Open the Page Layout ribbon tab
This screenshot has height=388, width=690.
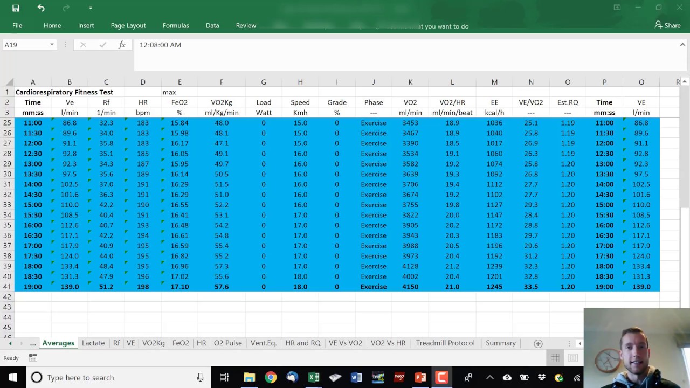[x=128, y=25]
